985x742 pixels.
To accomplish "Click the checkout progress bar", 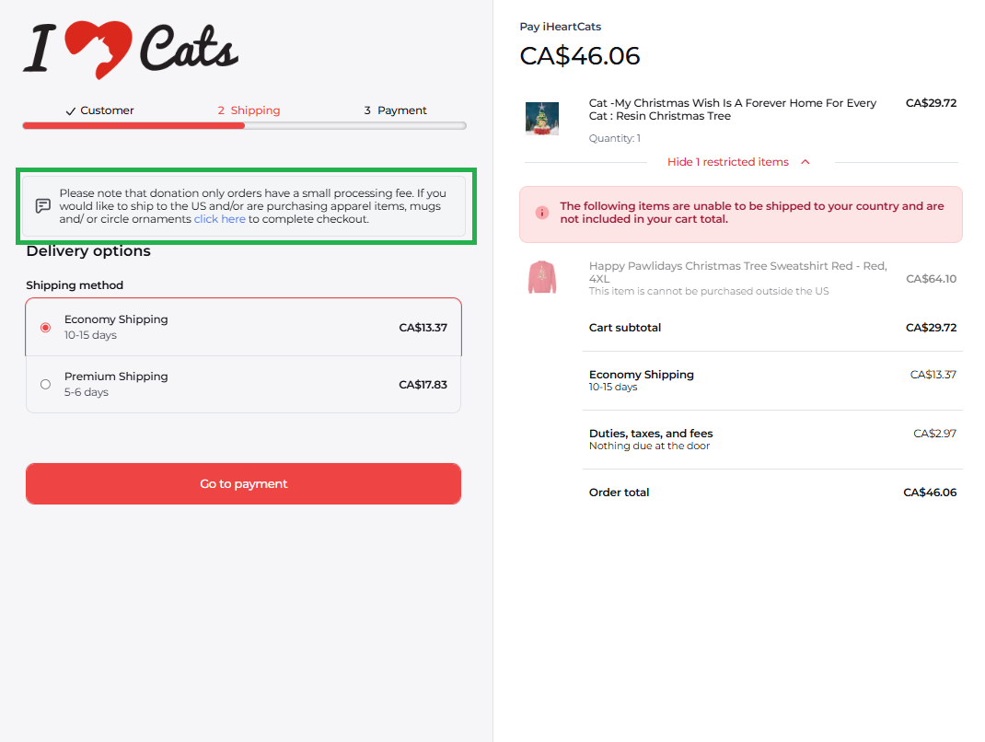I will point(244,125).
